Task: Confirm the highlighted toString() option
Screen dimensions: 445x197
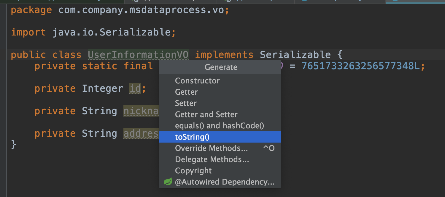Action: [x=193, y=137]
